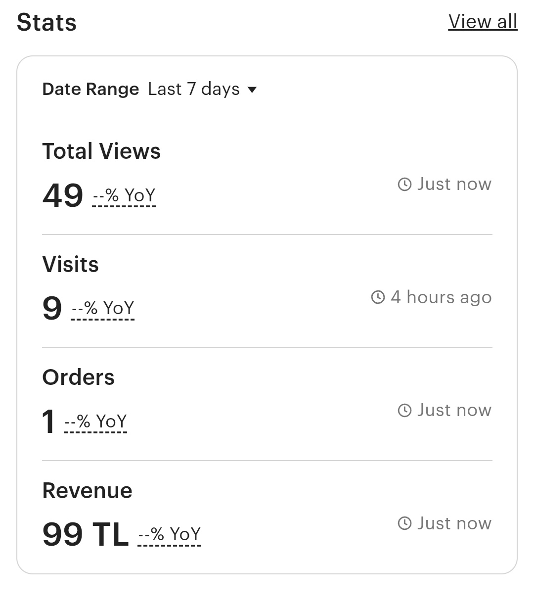Select the Orders heading
The image size is (534, 610).
tap(78, 377)
